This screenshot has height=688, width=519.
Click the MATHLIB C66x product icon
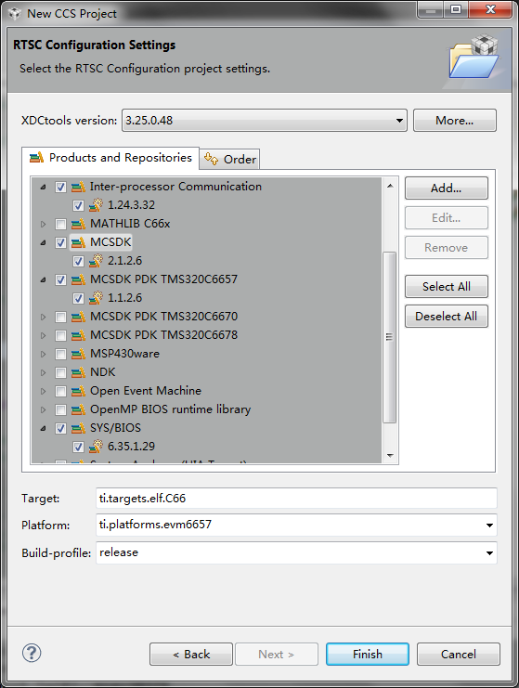79,224
